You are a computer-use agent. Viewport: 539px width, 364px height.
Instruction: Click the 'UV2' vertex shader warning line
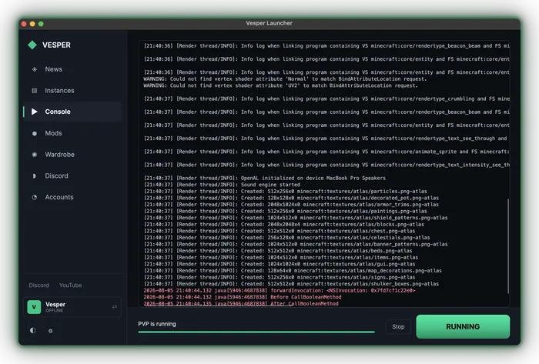(280, 85)
